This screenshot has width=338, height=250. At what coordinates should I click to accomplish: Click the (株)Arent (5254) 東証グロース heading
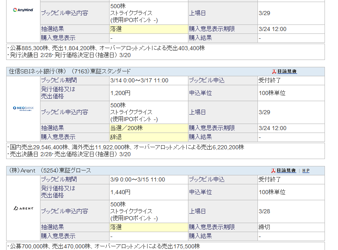tap(50, 170)
